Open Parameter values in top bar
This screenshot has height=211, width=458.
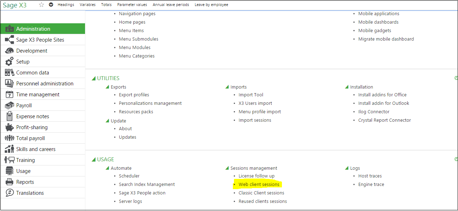pyautogui.click(x=132, y=5)
